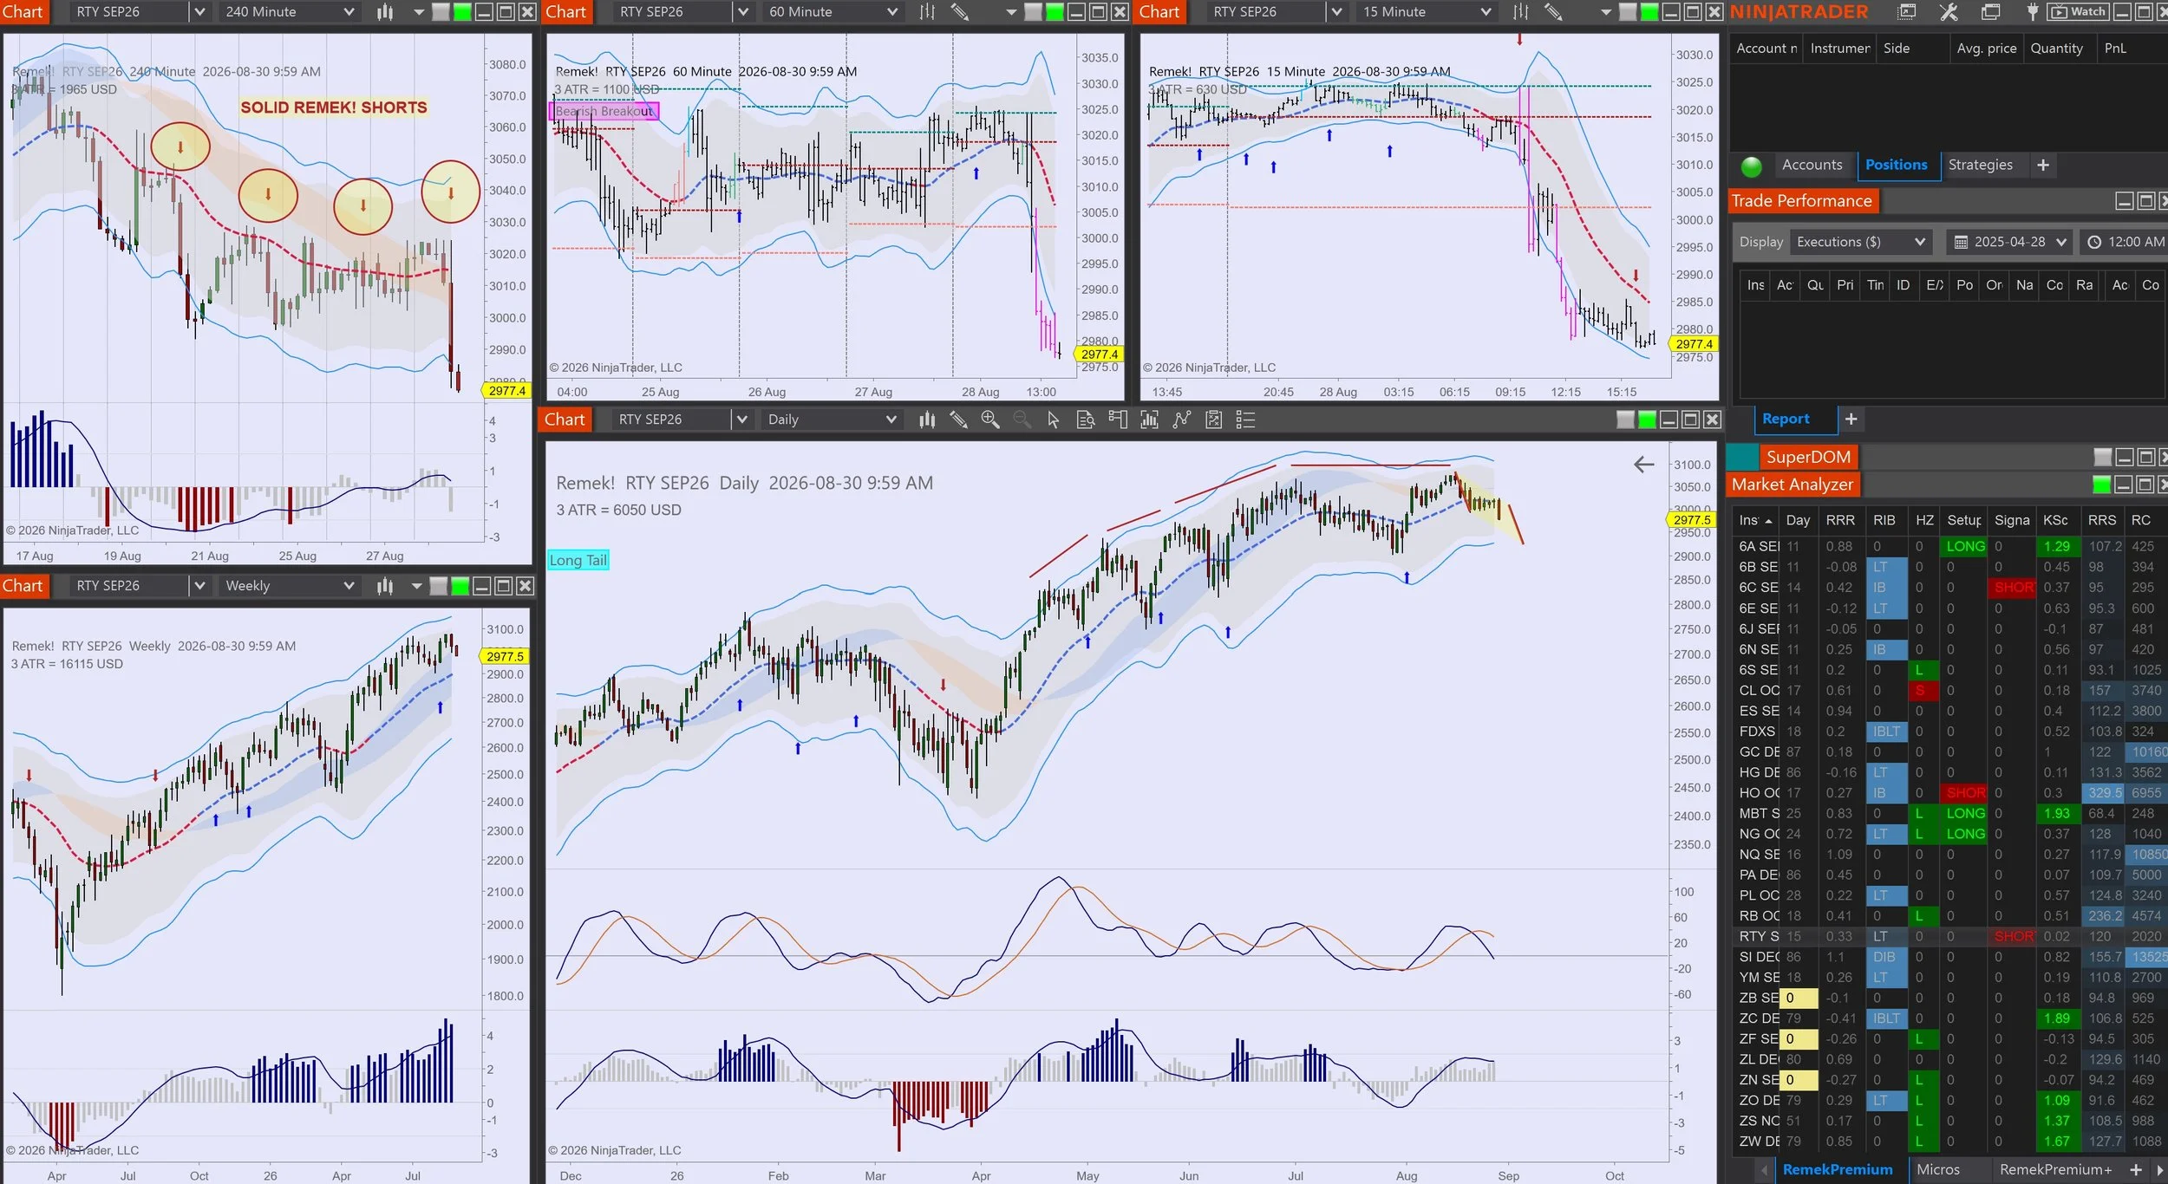Open Indicators icon on Daily chart toolbar
The image size is (2168, 1184).
(x=1149, y=420)
